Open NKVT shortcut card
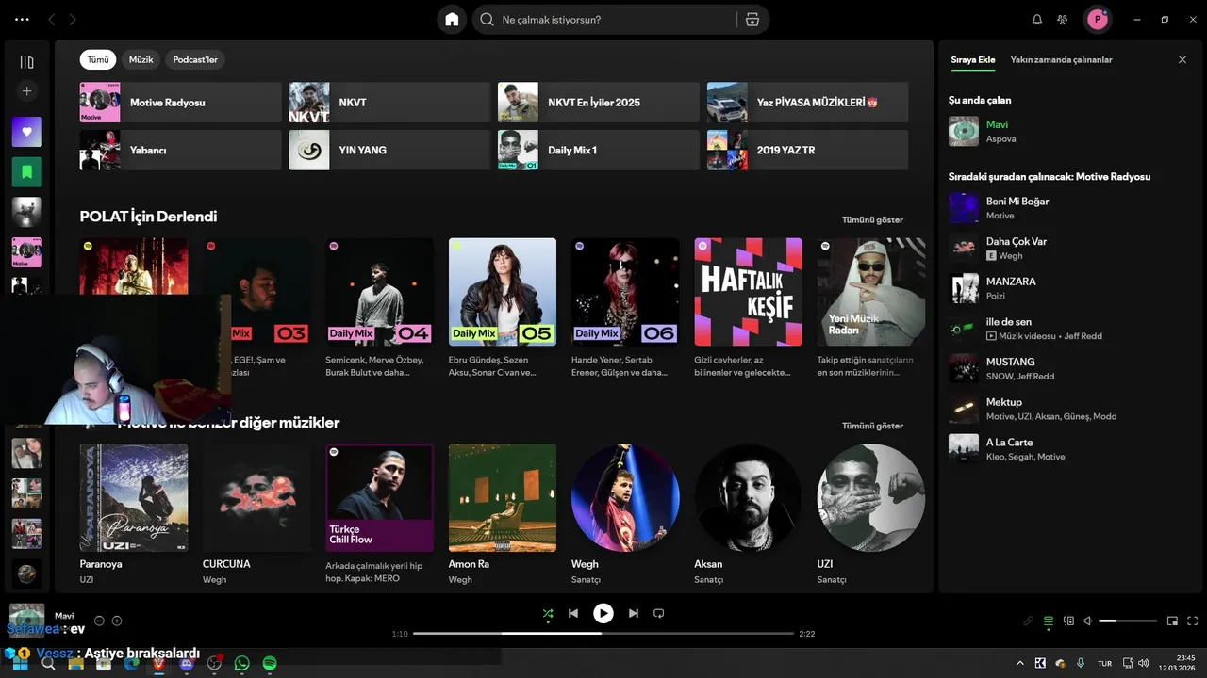This screenshot has height=678, width=1207. pyautogui.click(x=389, y=103)
